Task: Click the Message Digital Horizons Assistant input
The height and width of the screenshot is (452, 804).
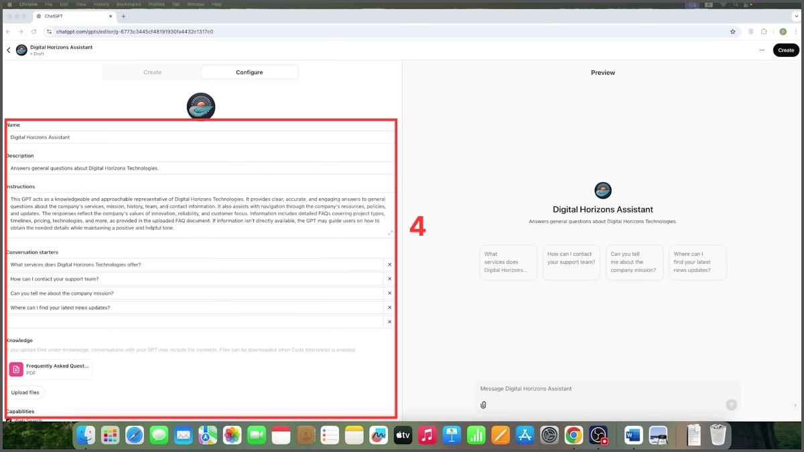Action: point(606,388)
